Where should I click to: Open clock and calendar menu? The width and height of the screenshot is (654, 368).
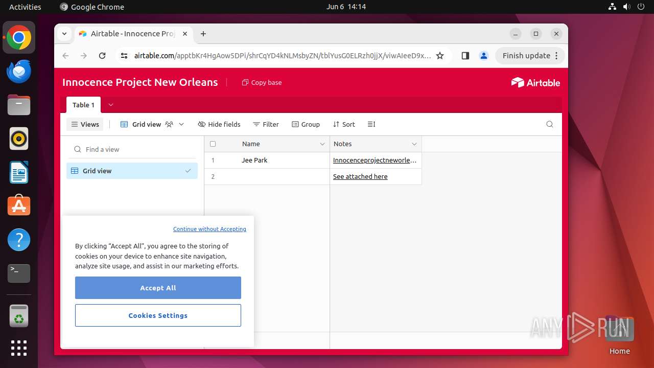tap(346, 7)
